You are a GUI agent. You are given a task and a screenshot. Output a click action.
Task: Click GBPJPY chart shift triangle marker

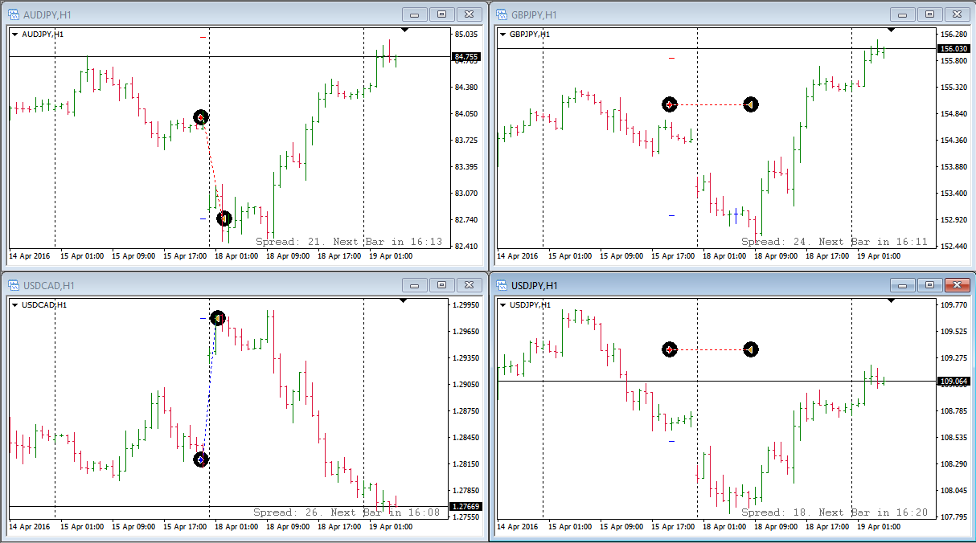[891, 31]
